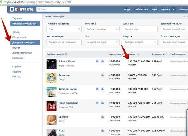Click the 96 000 / 990 000 reach value
Viewport: 188px width, 136px height.
click(137, 75)
